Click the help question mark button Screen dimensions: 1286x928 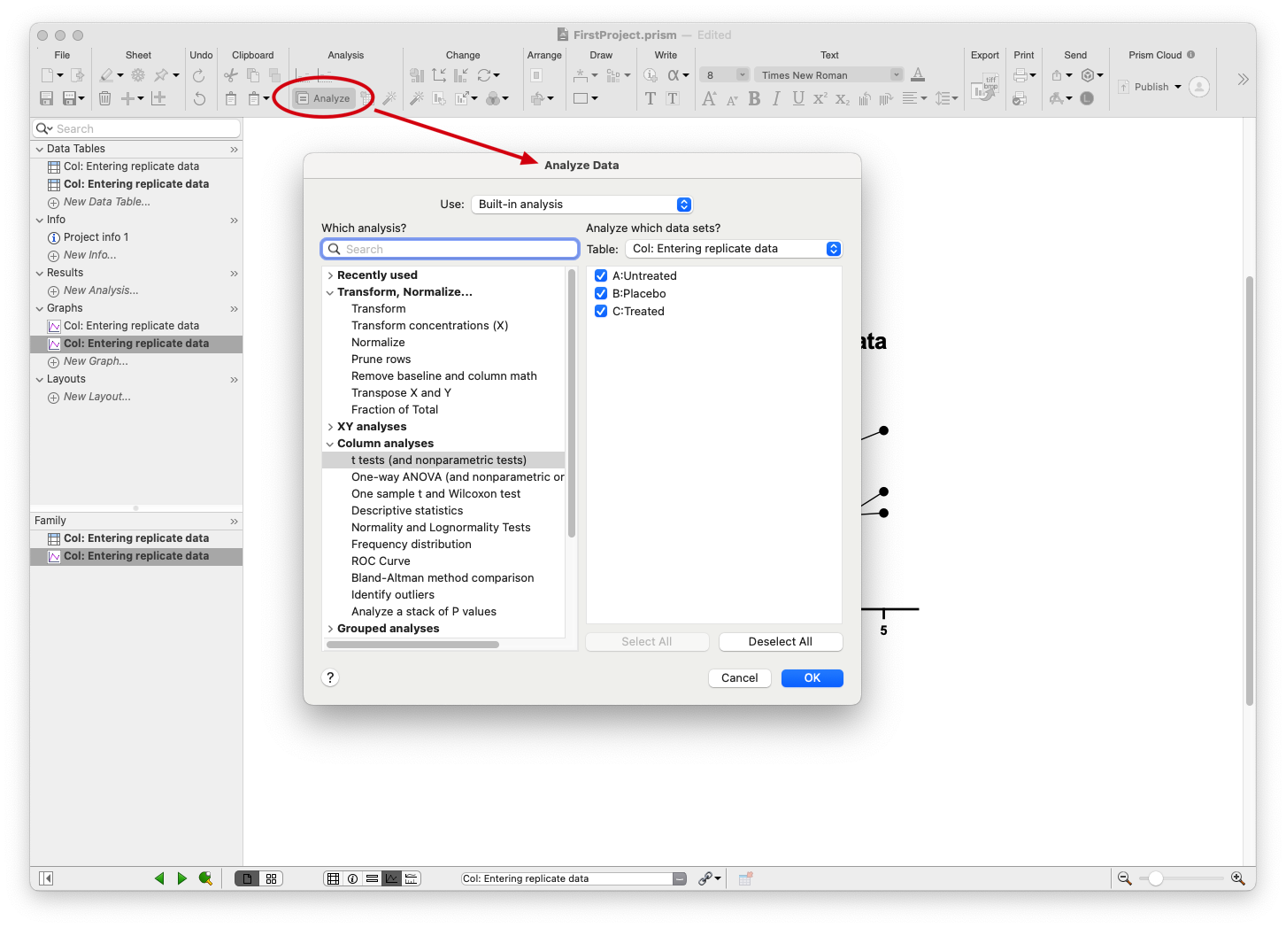click(330, 677)
